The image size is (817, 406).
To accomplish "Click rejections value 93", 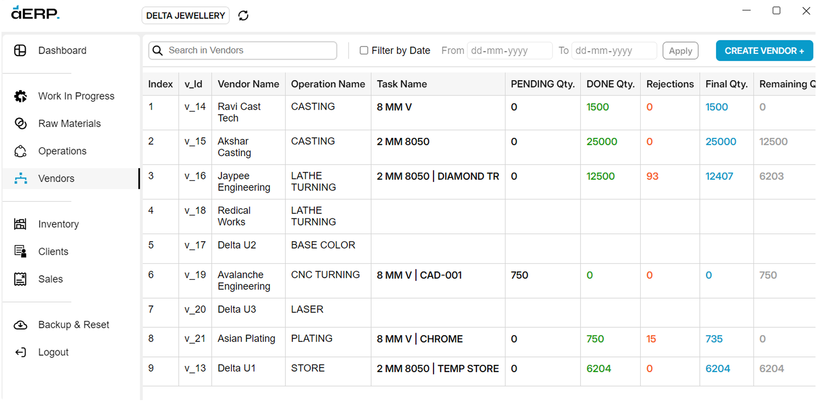I will (652, 176).
